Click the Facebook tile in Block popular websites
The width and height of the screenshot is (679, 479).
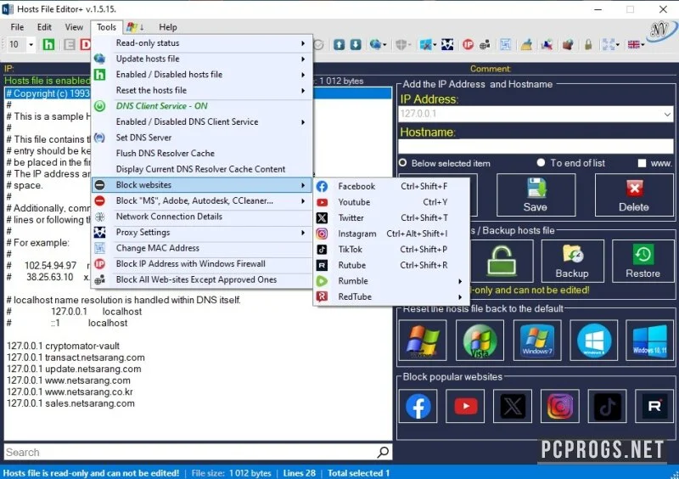(x=418, y=406)
